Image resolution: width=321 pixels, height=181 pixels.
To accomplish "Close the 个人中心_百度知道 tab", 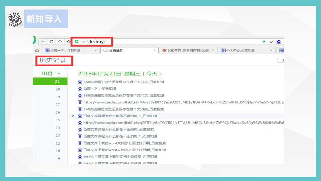I will [271, 51].
